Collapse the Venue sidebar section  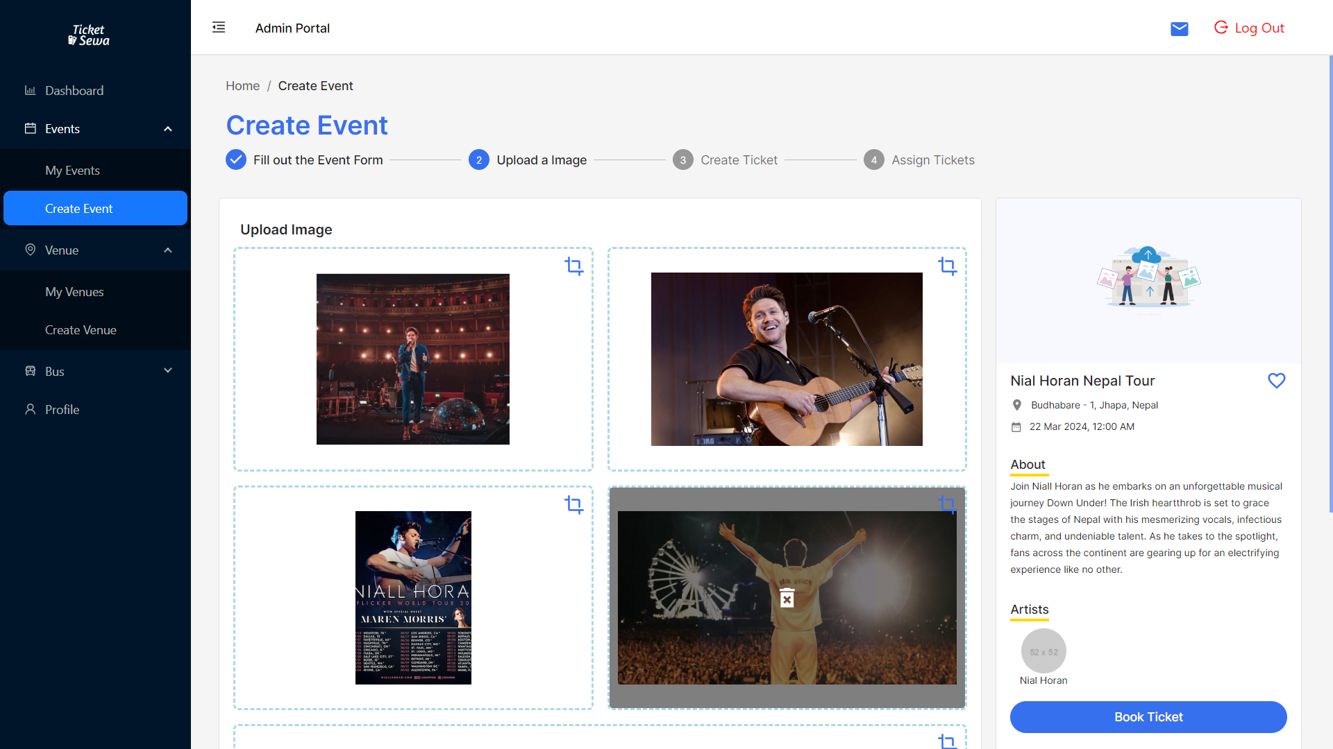(167, 250)
